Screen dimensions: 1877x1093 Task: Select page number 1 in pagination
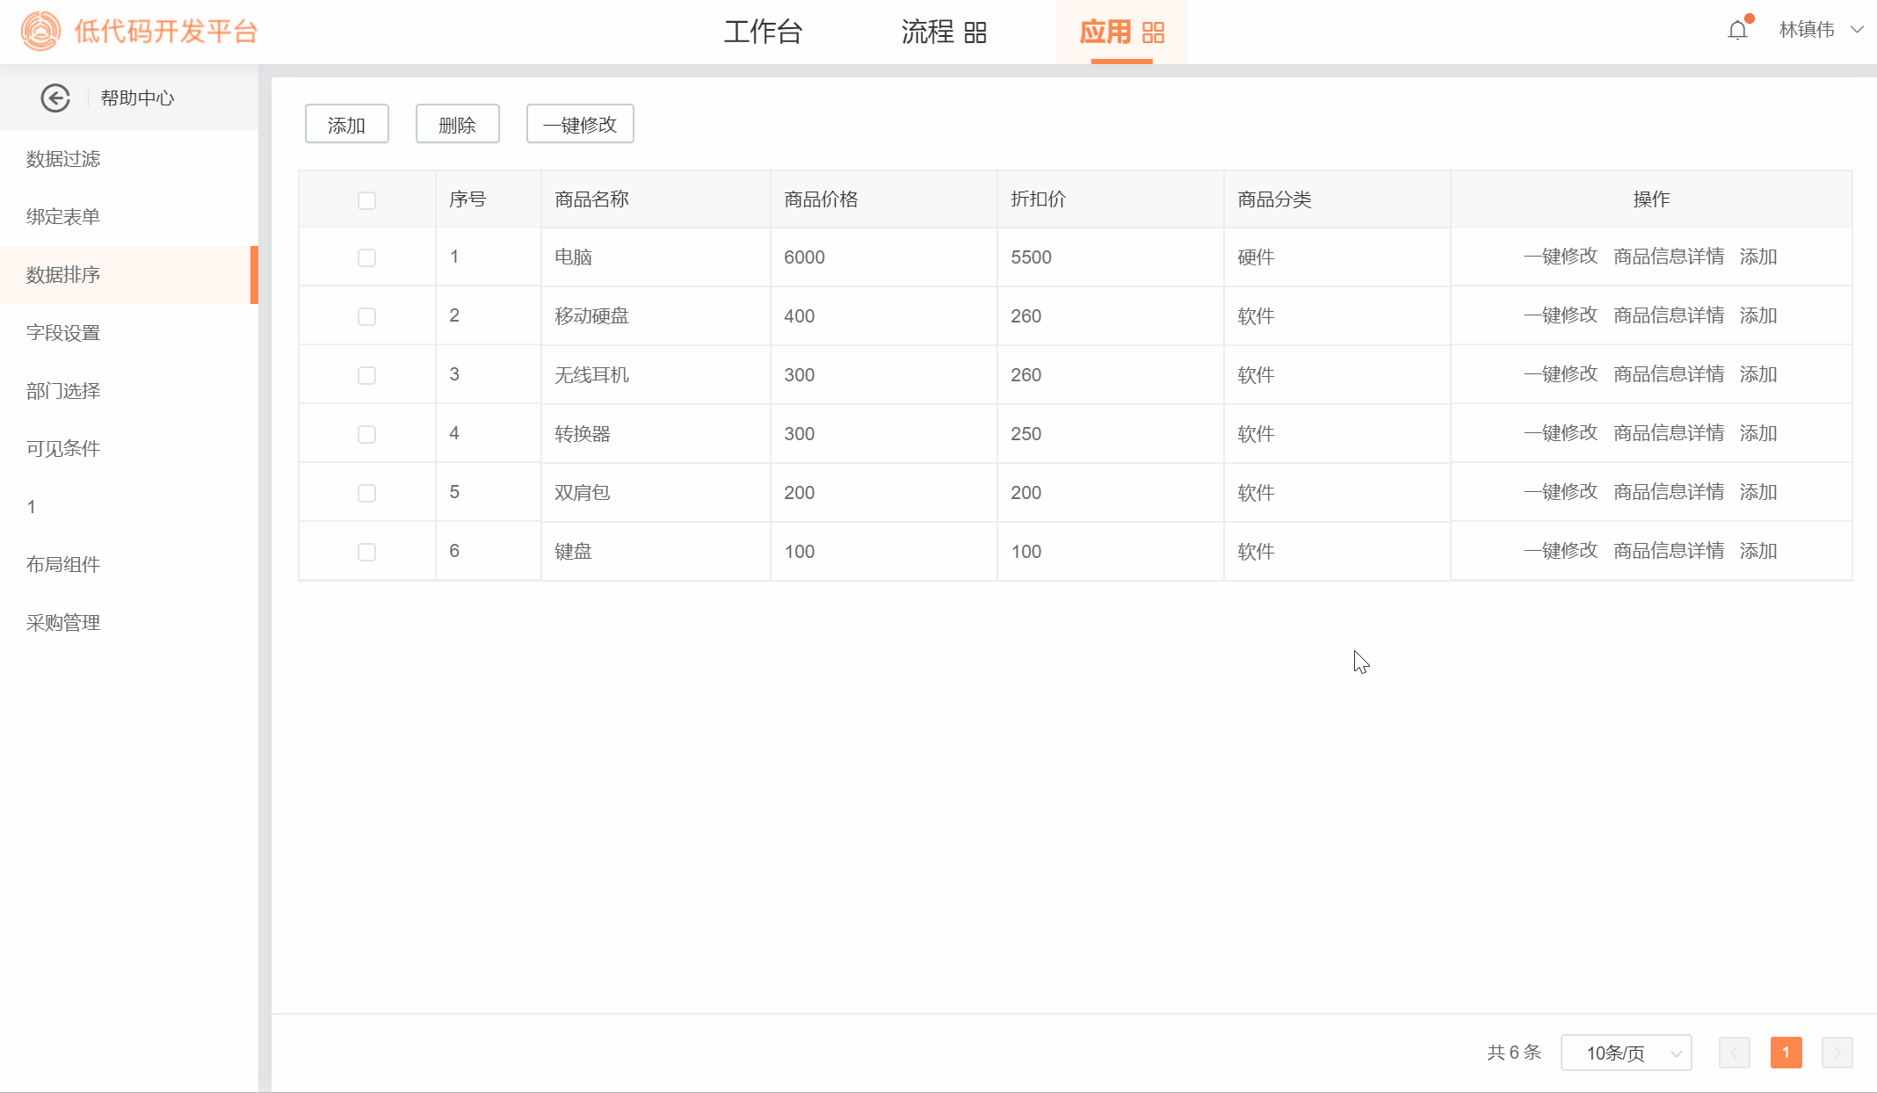click(x=1786, y=1053)
